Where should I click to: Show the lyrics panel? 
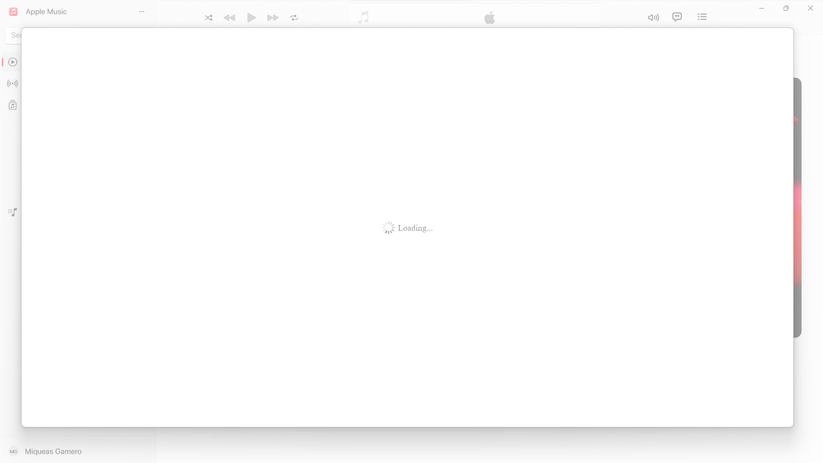677,17
